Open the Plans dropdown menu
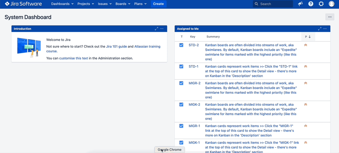 click(140, 4)
